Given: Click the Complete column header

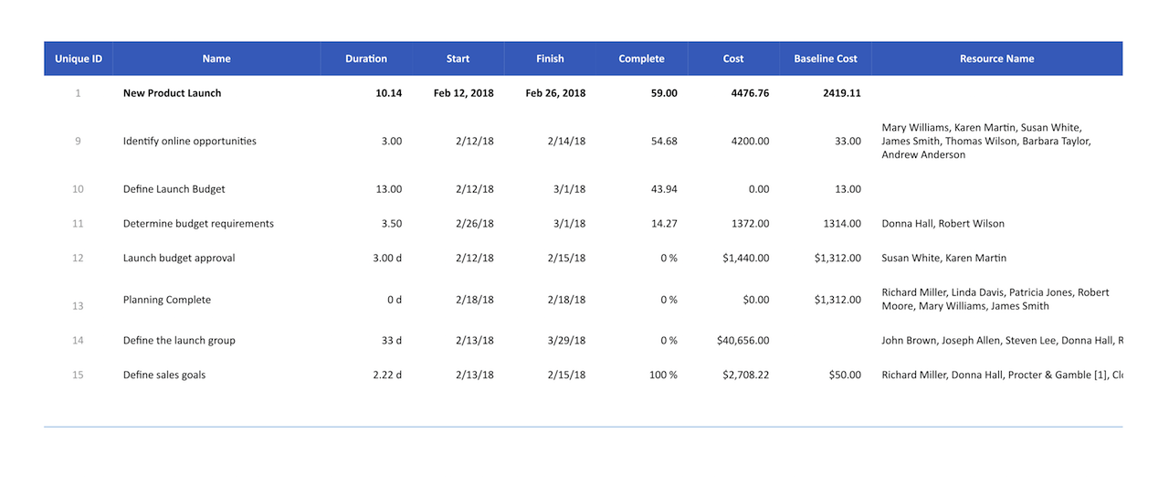Looking at the screenshot, I should click(x=642, y=58).
